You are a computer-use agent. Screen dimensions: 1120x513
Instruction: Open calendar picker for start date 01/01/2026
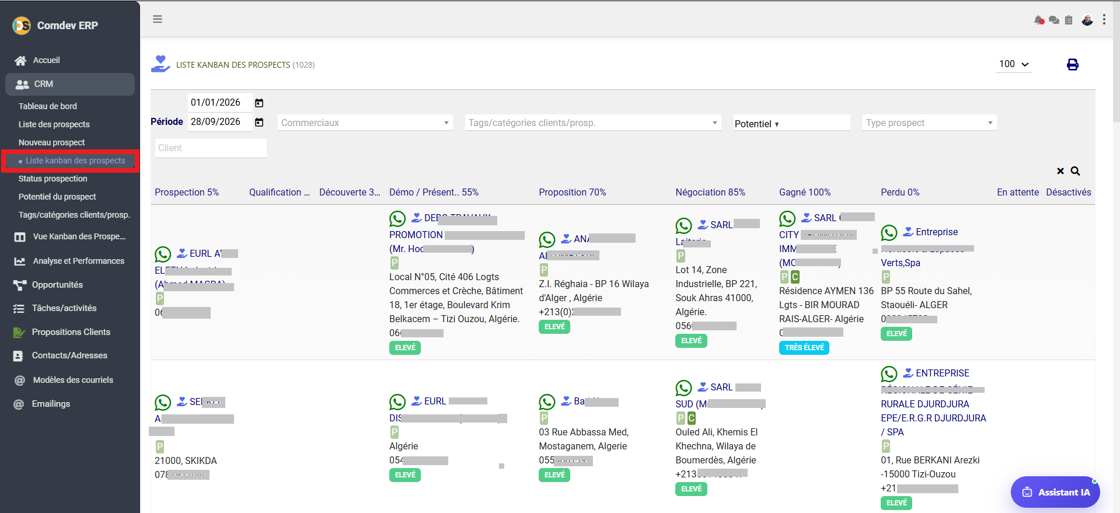click(x=259, y=103)
